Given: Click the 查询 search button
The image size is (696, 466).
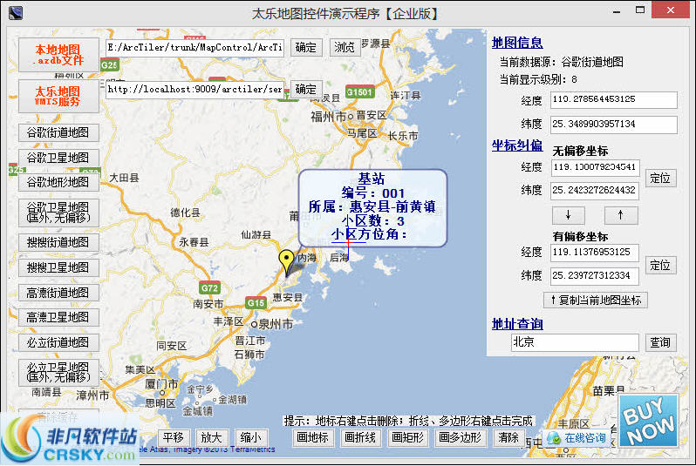Looking at the screenshot, I should click(660, 342).
